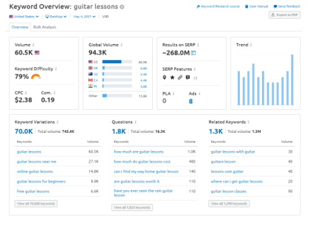The image size is (318, 225).
Task: Open question 'are guitar lessons worth it'
Action: [137, 181]
